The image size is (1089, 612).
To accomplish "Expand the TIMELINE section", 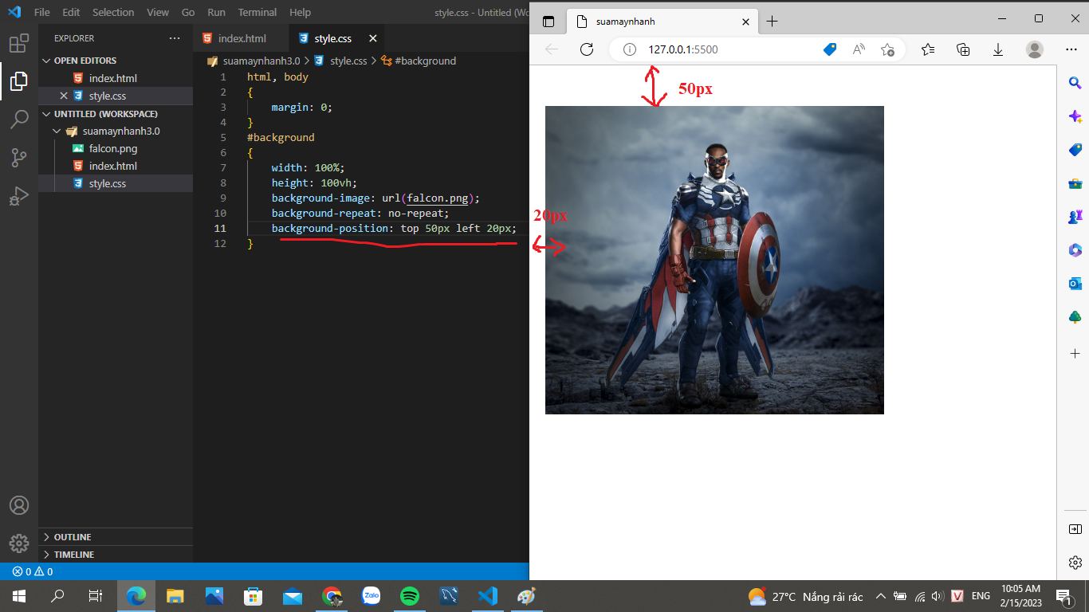I will [74, 555].
